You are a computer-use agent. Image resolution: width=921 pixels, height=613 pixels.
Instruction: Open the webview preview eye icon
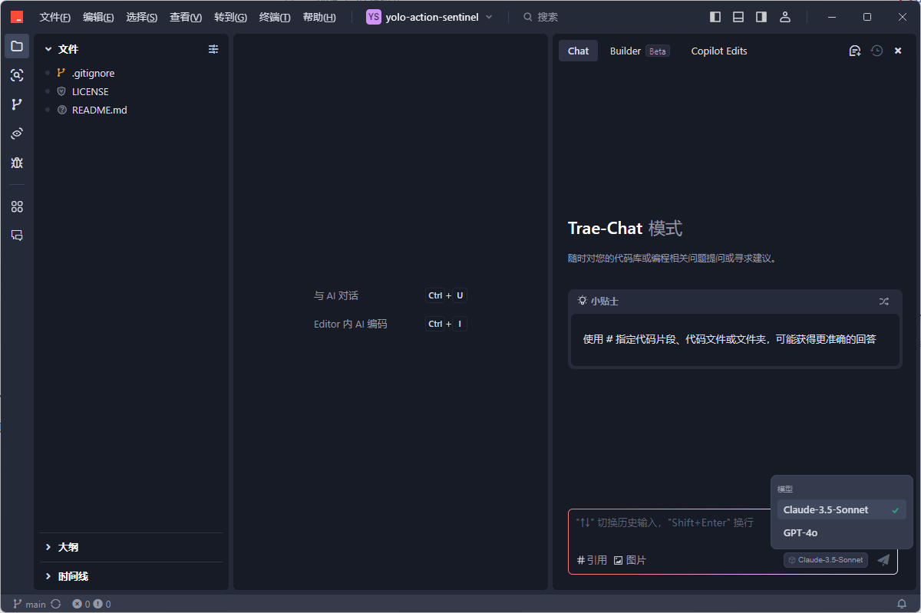tap(17, 133)
